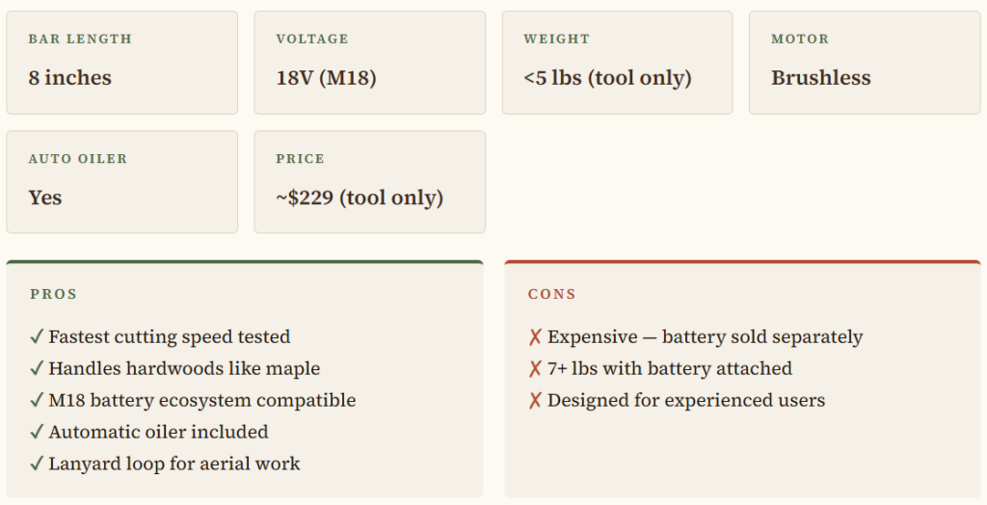Click the PROS section heading

(53, 294)
